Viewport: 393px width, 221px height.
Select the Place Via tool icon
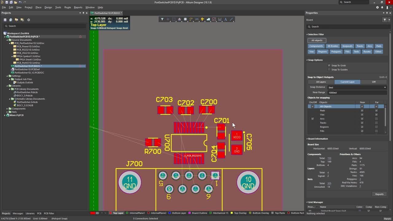203,19
